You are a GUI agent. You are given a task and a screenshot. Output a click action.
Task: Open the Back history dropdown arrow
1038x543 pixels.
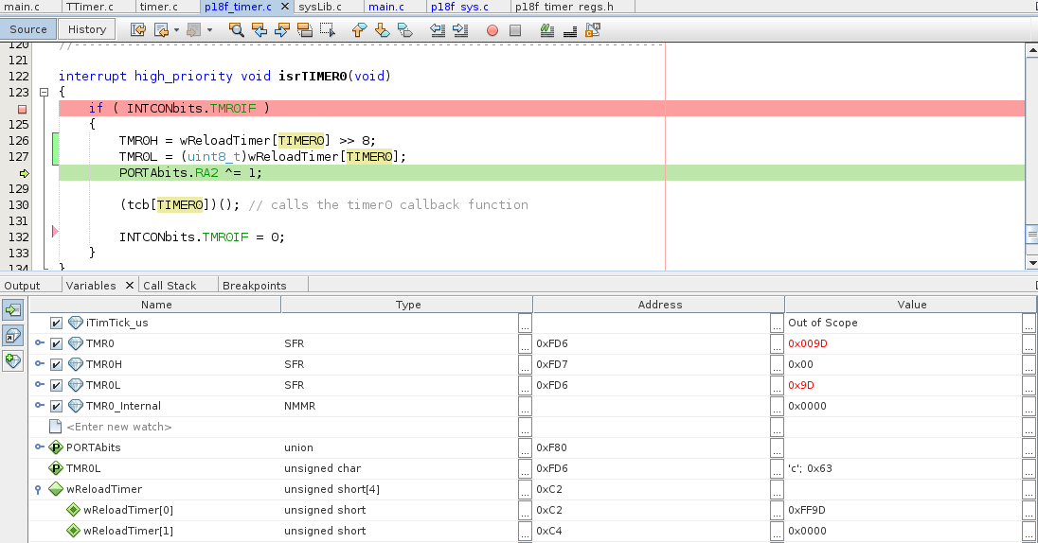point(176,29)
